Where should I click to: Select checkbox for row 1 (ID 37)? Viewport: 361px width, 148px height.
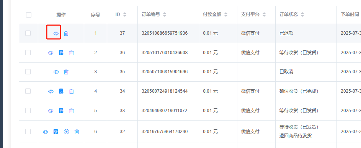(x=28, y=33)
